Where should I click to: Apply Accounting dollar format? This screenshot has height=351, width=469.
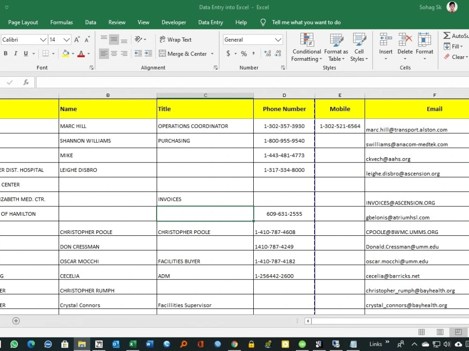click(x=228, y=53)
